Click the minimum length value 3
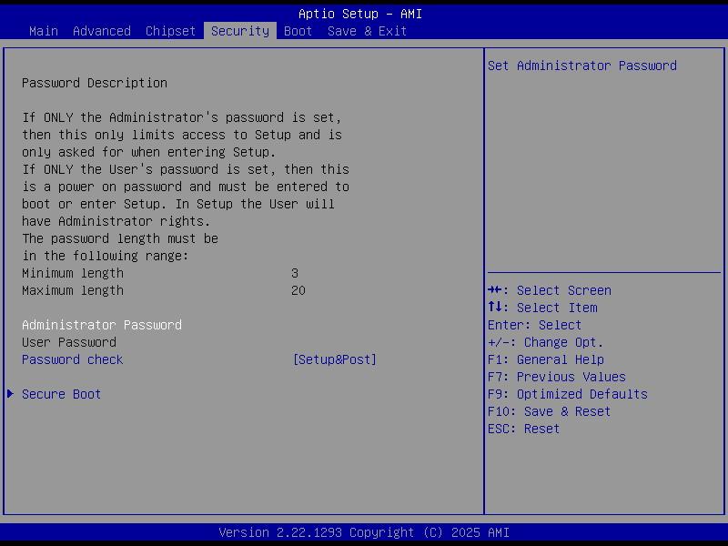 pyautogui.click(x=295, y=273)
